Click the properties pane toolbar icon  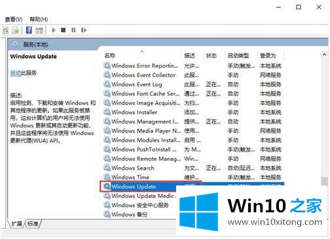[39, 30]
